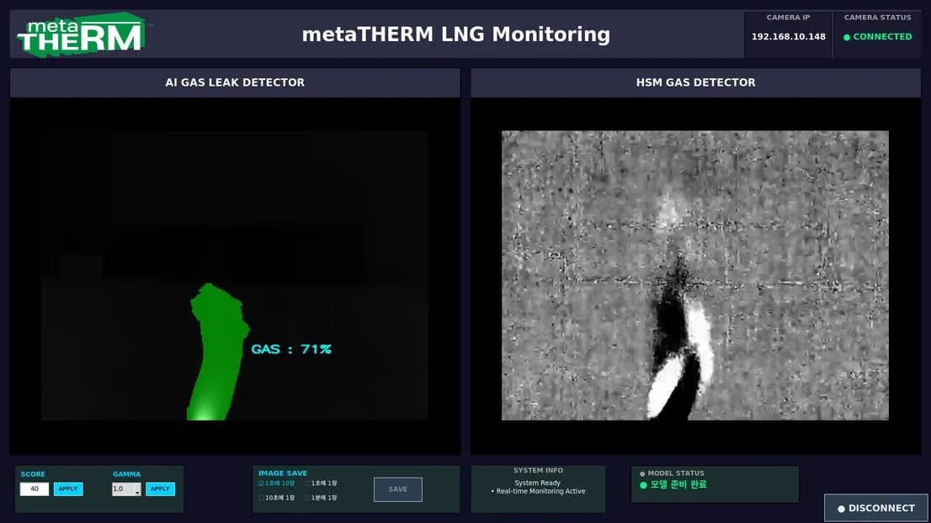Image resolution: width=931 pixels, height=523 pixels.
Task: Click the SCORE input field showing 40
Action: [x=35, y=489]
